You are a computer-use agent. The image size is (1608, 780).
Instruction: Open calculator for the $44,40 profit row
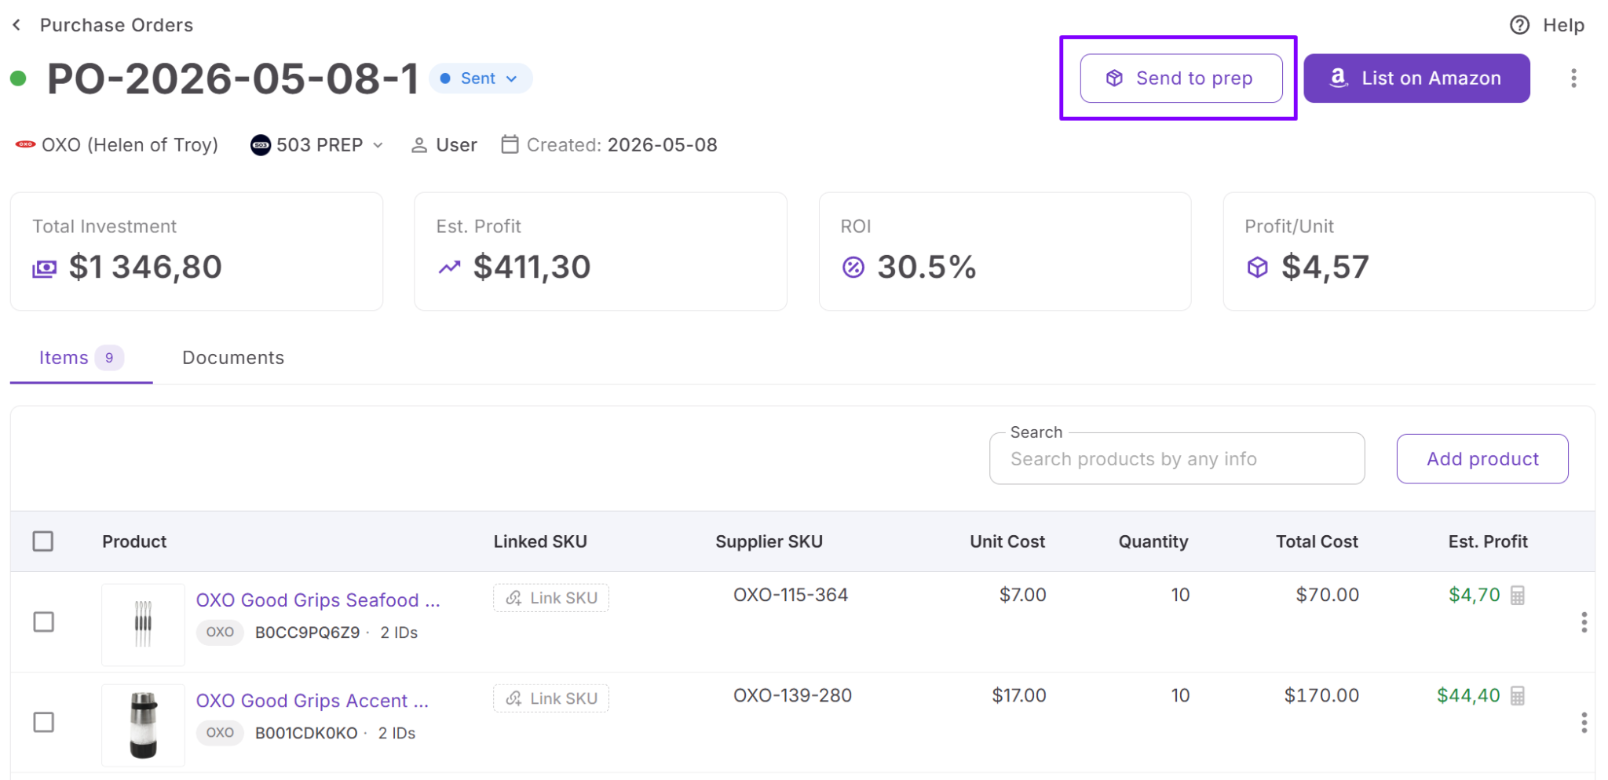click(1518, 696)
